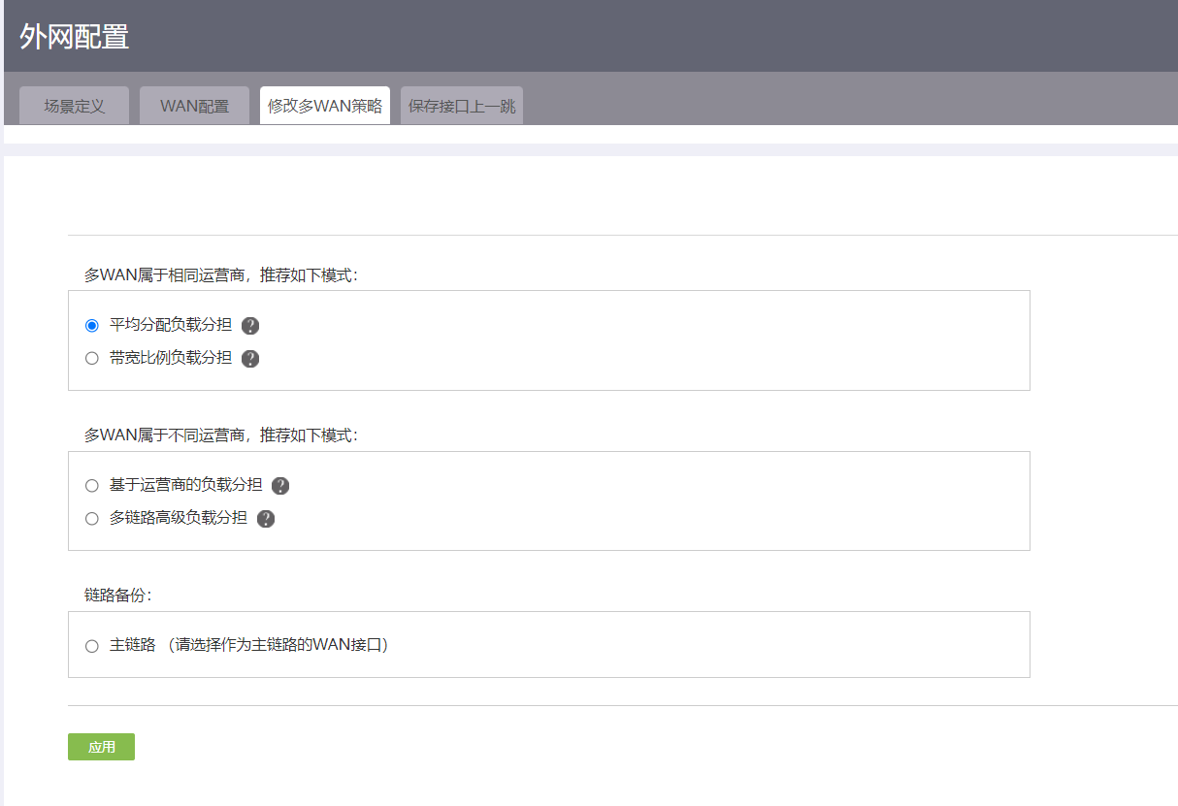
Task: Click 链路备份 section label
Action: point(117,596)
